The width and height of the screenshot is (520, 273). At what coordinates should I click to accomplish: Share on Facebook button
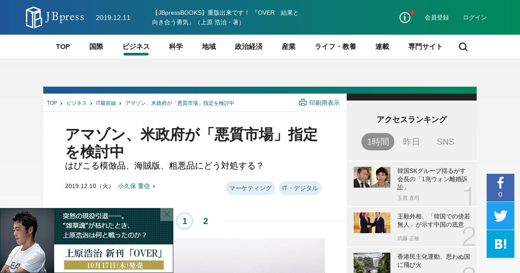500,188
